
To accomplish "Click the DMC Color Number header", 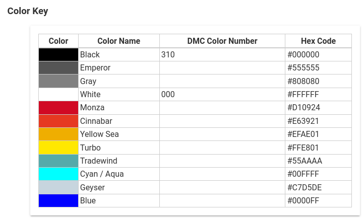I will (x=222, y=41).
